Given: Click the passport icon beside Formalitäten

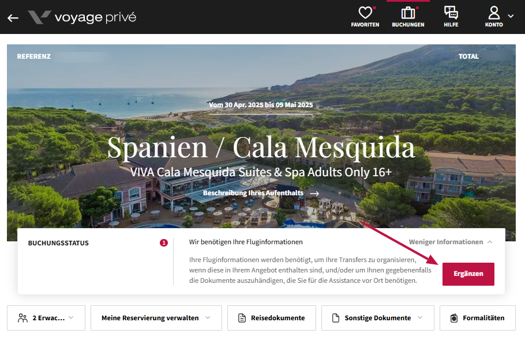Looking at the screenshot, I should coord(454,318).
